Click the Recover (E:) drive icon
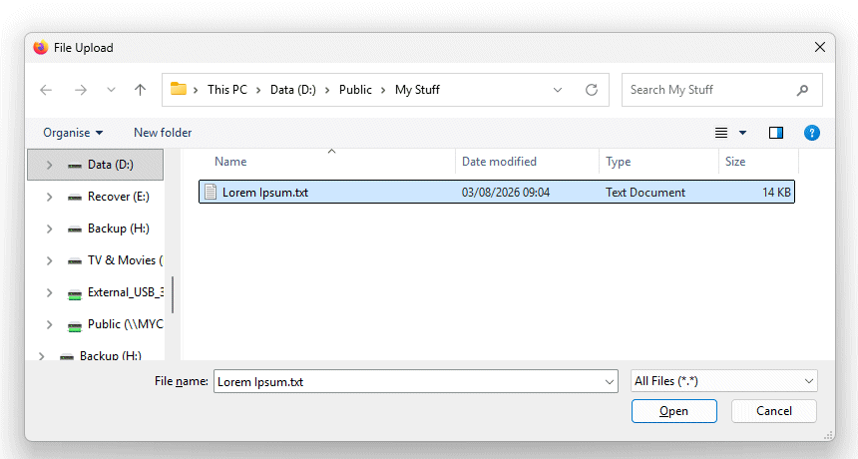The image size is (858, 459). 75,198
